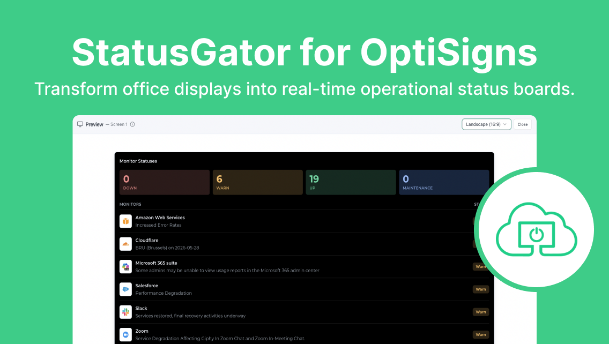Viewport: 609px width, 344px height.
Task: Click the Warn badge on the Slack row
Action: 481,312
